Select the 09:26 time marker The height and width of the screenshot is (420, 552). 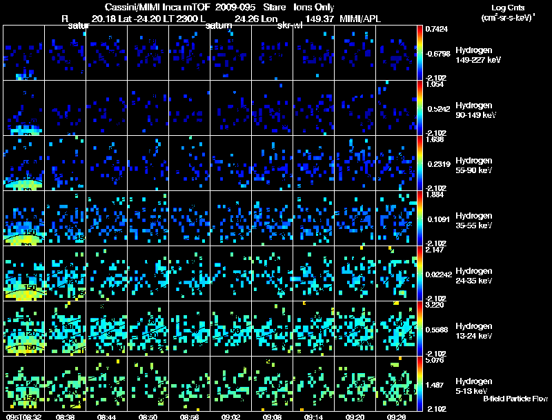(x=397, y=417)
